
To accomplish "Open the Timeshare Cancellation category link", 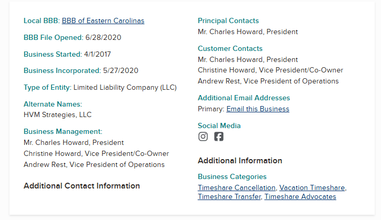I will [x=236, y=187].
